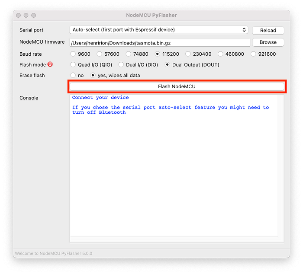Click the NodeMCU firmware label
This screenshot has height=274, width=303.
[42, 42]
